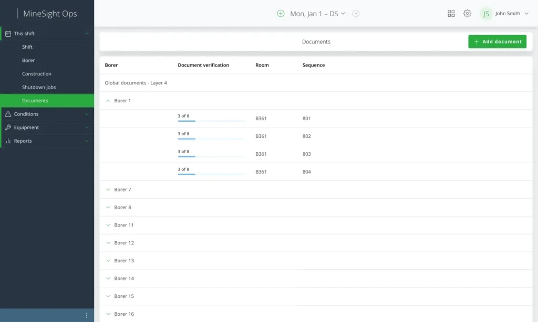The height and width of the screenshot is (322, 538).
Task: Select Shutdown jobs in the sidebar
Action: click(x=39, y=87)
